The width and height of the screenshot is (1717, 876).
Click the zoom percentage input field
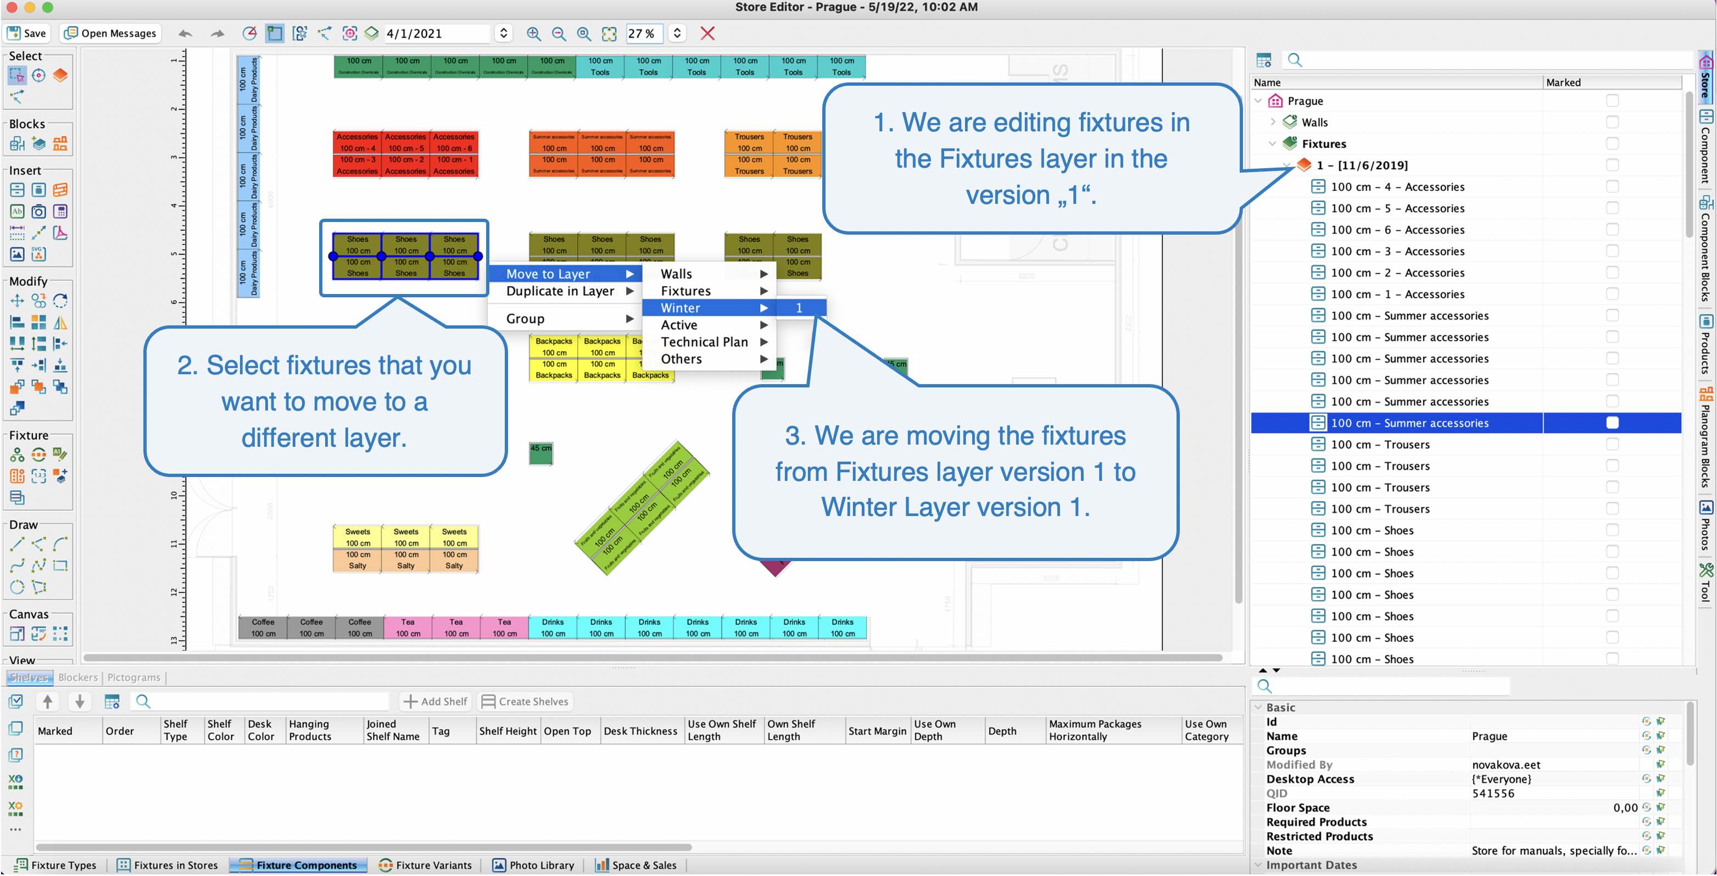tap(644, 34)
